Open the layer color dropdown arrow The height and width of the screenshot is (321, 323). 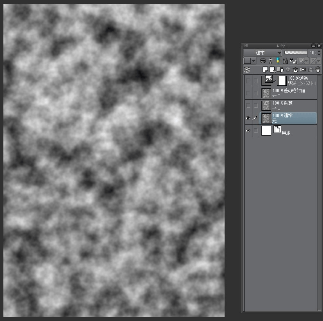(254, 61)
